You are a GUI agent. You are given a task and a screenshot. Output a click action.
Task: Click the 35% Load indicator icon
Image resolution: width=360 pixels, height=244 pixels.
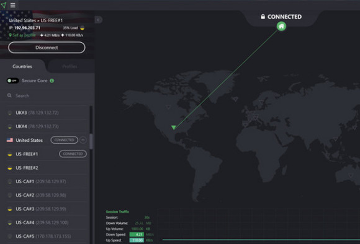82,28
